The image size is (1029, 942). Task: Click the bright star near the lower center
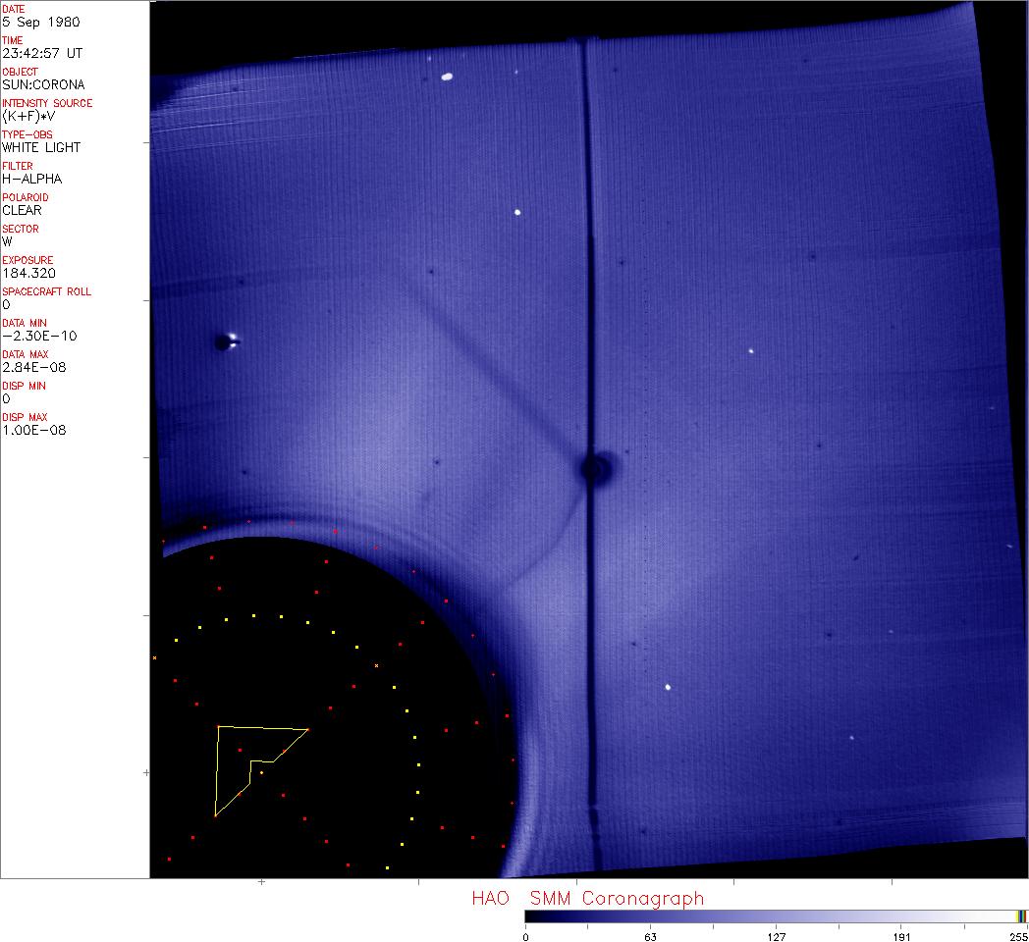pyautogui.click(x=668, y=687)
